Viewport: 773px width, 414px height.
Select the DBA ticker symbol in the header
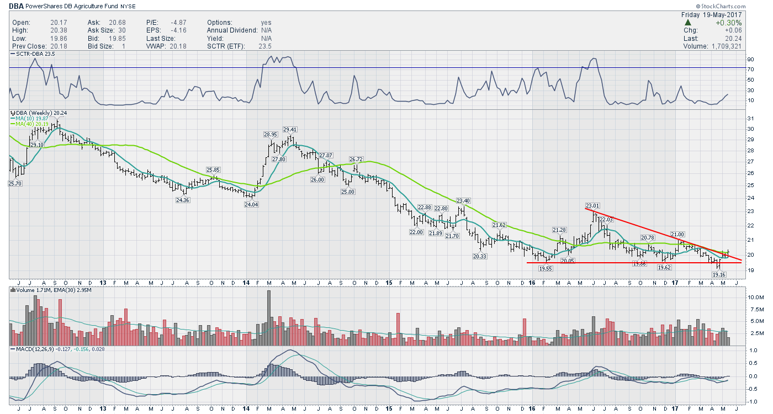tap(18, 6)
